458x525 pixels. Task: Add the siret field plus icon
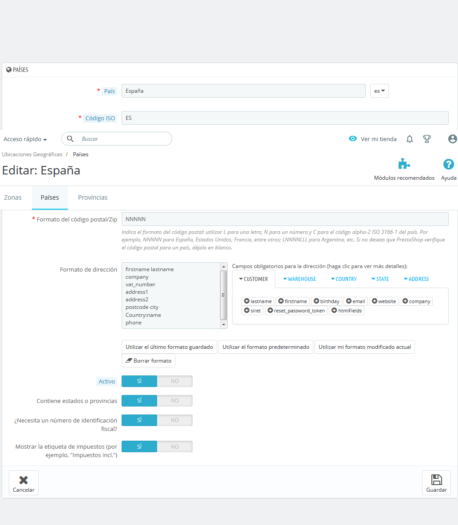coord(247,310)
